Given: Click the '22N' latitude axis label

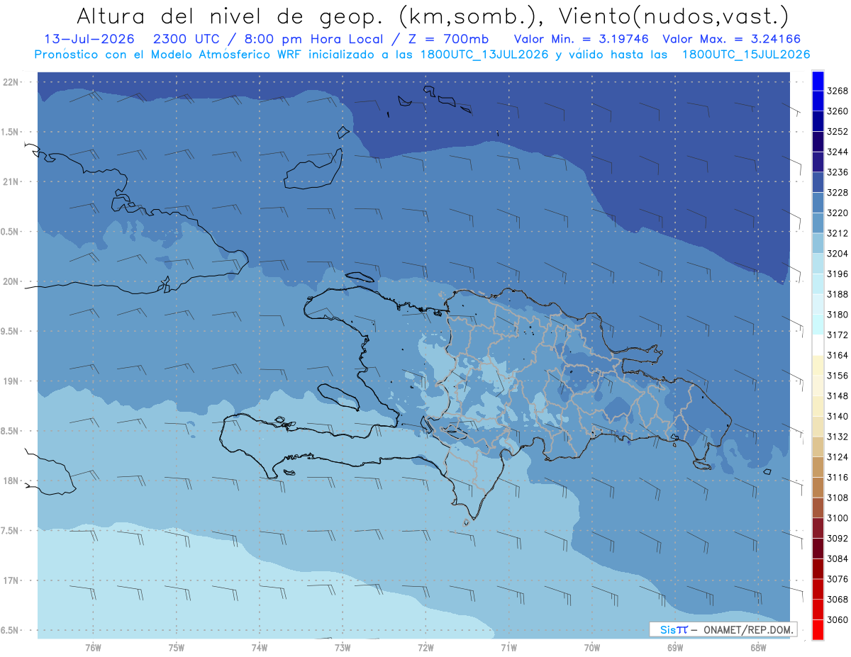Looking at the screenshot, I should click(x=11, y=82).
